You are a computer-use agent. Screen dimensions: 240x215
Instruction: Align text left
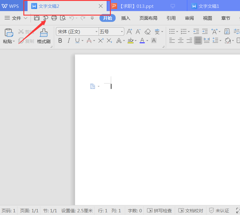(172, 41)
